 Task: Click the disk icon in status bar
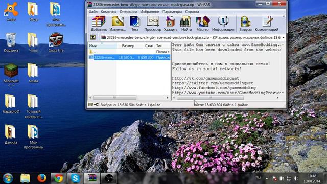pyautogui.click(x=90, y=104)
